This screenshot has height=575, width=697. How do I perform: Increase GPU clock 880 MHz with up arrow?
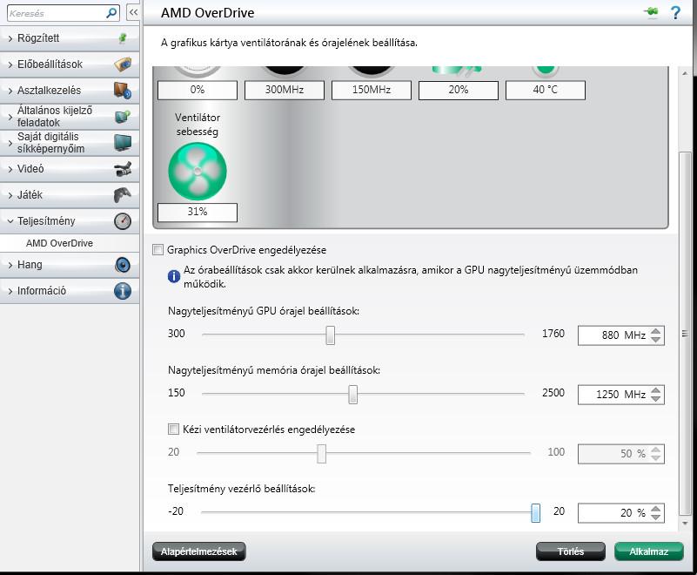click(655, 331)
